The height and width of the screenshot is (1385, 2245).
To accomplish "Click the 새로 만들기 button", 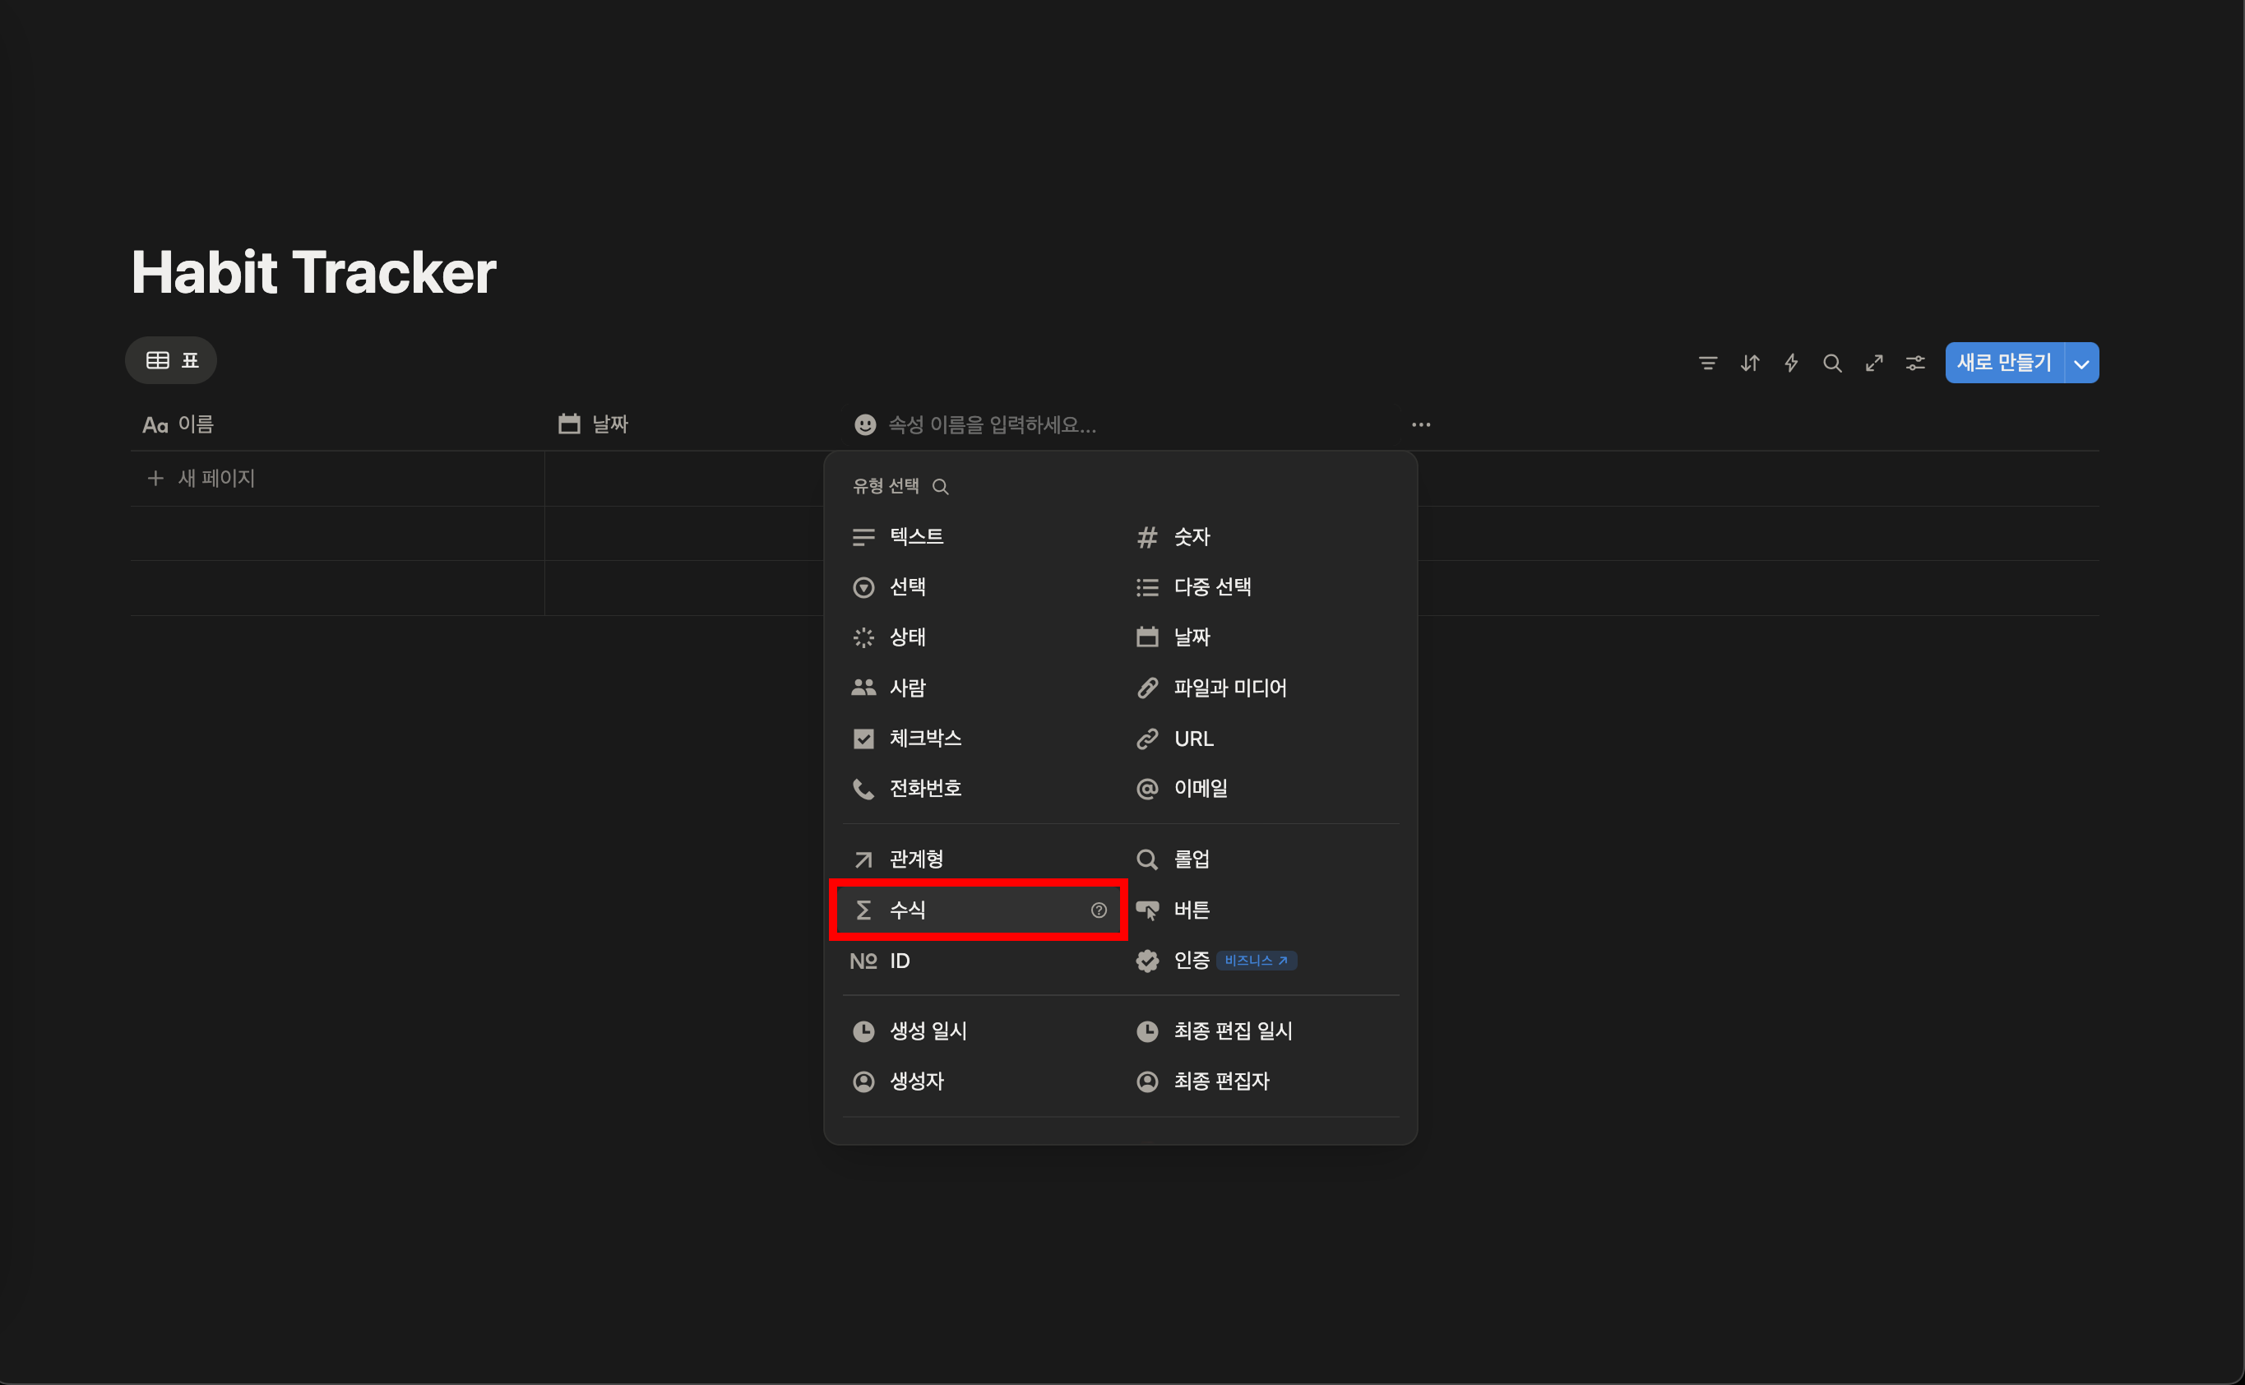I will pyautogui.click(x=2003, y=364).
